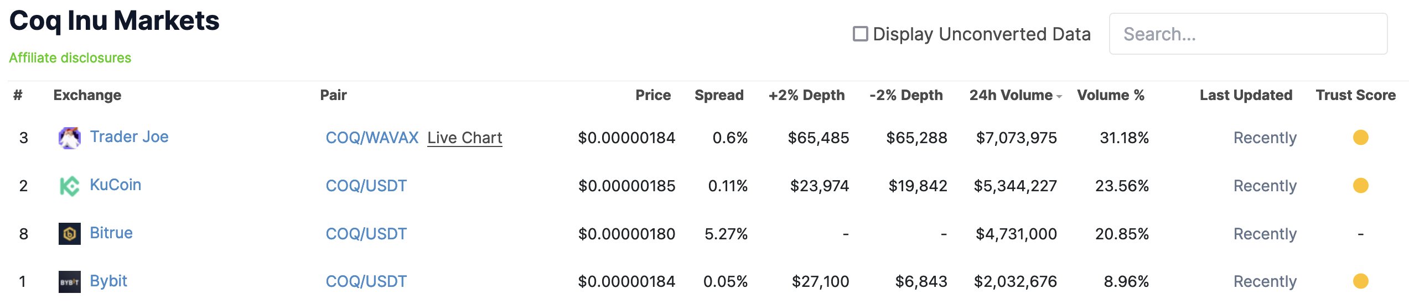Viewport: 1409px width, 304px height.
Task: Open the COQ/WAVAX pair link
Action: click(372, 138)
